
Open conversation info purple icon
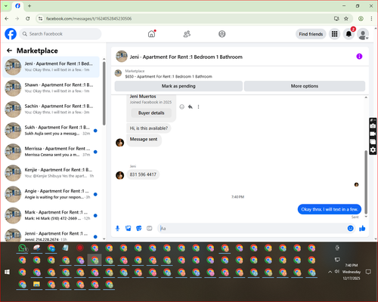point(359,57)
